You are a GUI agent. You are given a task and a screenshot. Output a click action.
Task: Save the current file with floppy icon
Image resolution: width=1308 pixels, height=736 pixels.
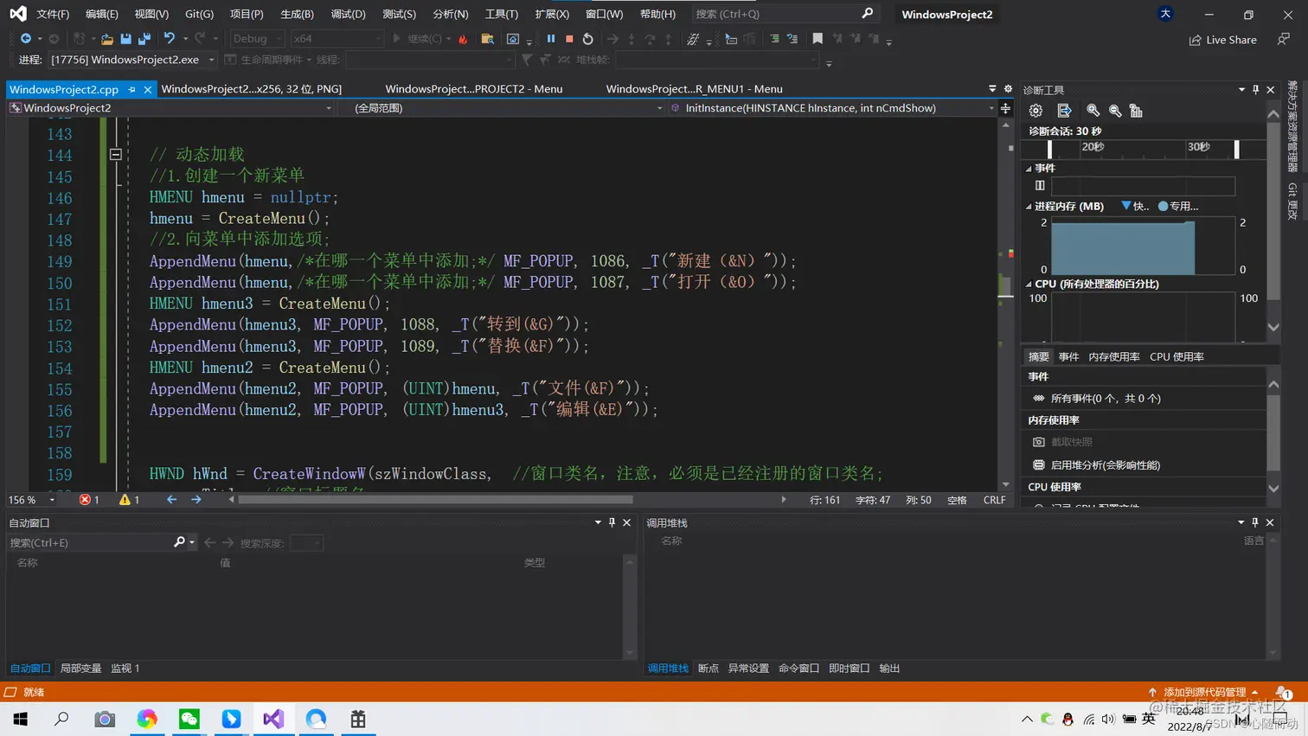[x=125, y=39]
